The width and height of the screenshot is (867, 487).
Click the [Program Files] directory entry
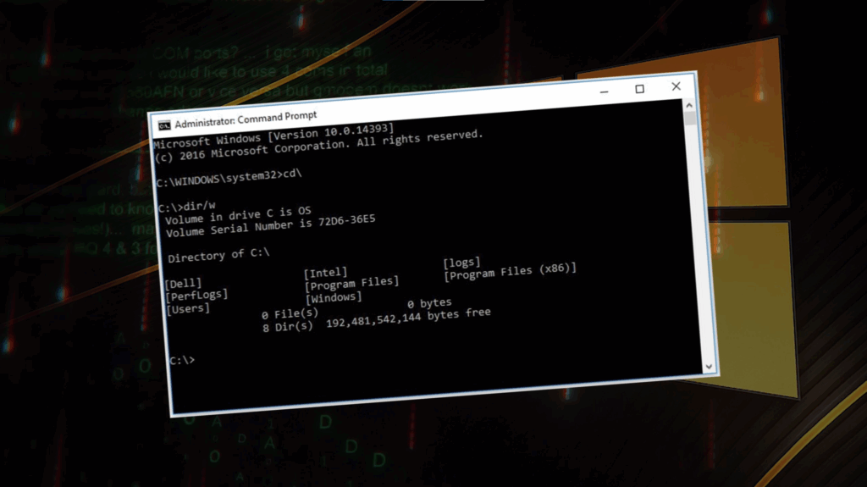click(x=351, y=284)
